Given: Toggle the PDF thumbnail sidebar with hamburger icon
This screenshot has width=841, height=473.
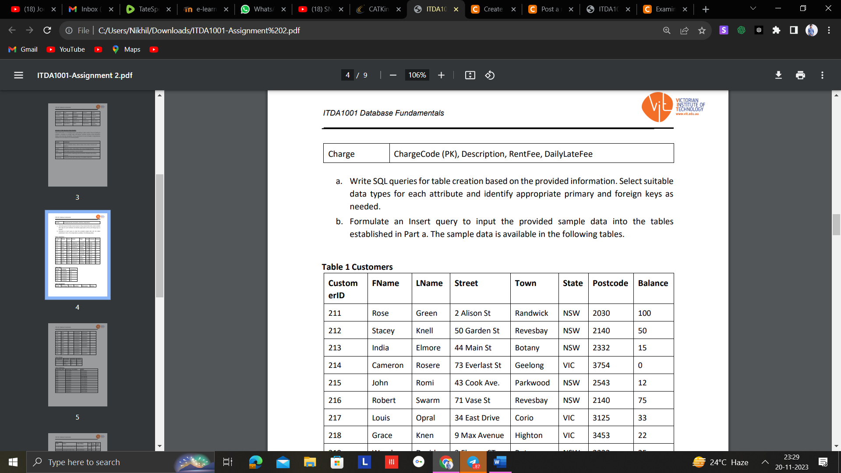Looking at the screenshot, I should click(18, 75).
